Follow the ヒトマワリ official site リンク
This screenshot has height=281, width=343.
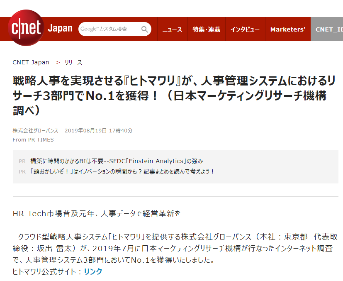(x=93, y=271)
